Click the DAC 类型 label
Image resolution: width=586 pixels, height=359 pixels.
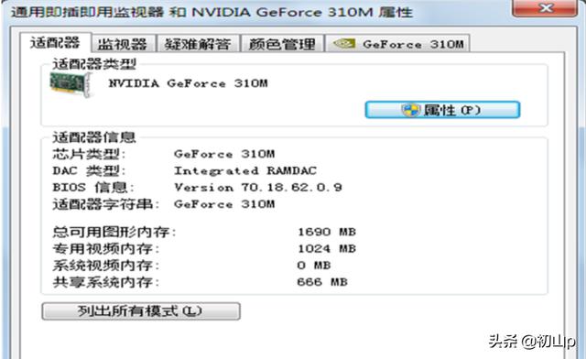click(x=89, y=170)
